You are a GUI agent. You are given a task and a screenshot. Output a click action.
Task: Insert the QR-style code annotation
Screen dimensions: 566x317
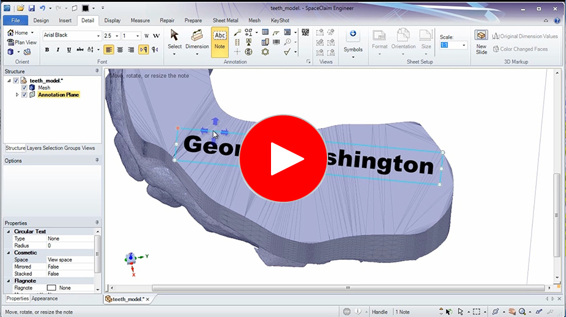(x=305, y=32)
